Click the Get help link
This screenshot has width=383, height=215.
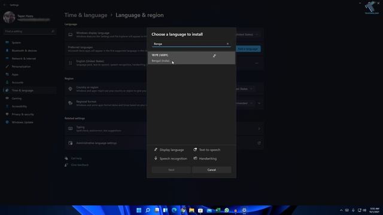coord(76,158)
